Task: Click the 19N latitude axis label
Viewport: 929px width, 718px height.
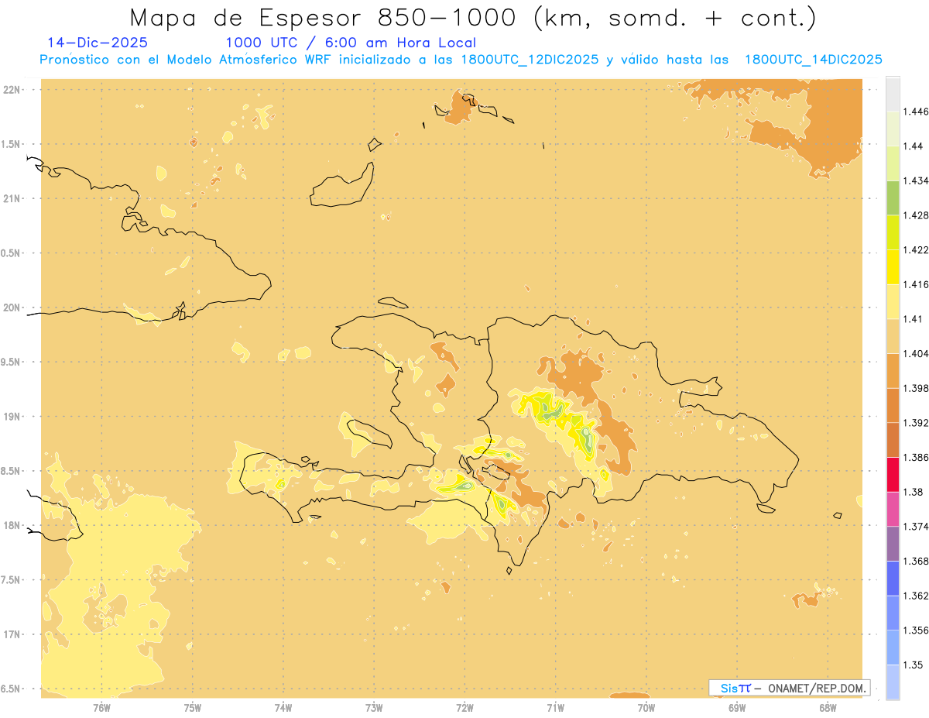Action: point(12,417)
